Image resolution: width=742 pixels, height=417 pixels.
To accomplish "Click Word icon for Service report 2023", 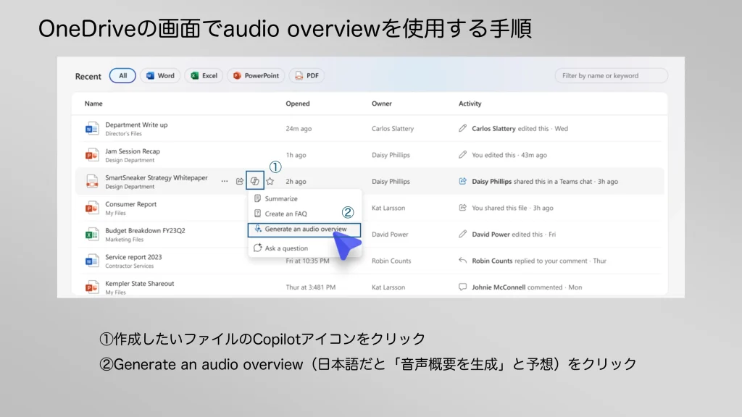I will 91,261.
